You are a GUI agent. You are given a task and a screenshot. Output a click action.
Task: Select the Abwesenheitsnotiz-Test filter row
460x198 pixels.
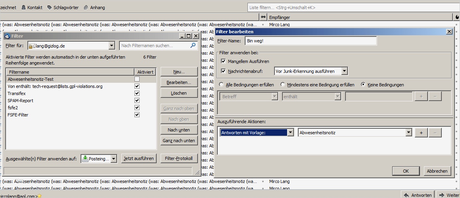[x=81, y=79]
